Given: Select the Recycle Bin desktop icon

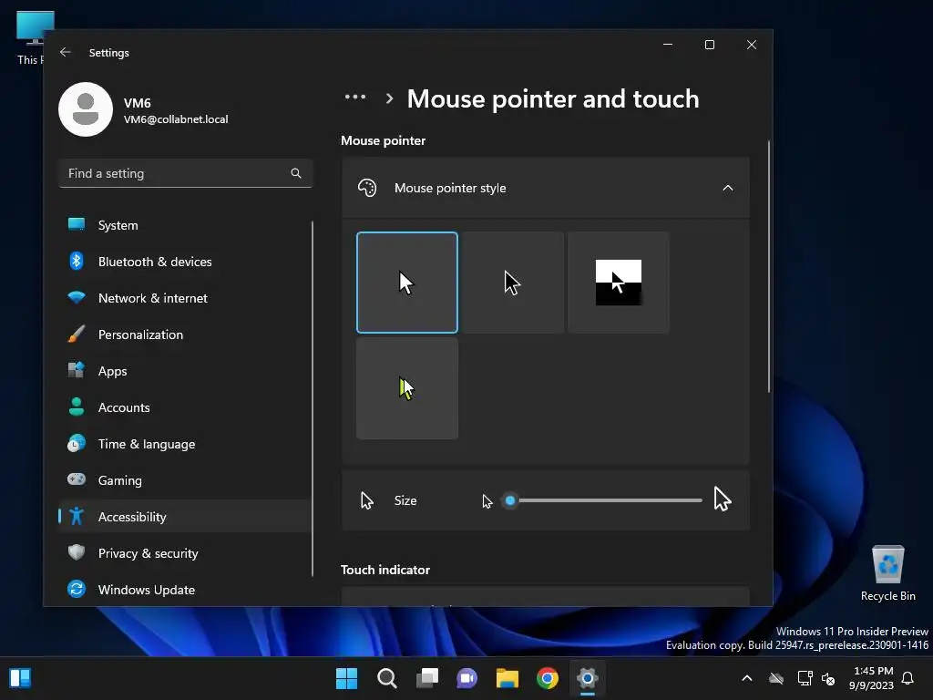Looking at the screenshot, I should [x=887, y=573].
